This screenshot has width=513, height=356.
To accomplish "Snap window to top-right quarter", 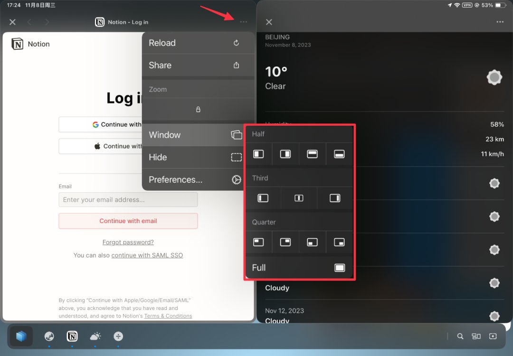I will (x=285, y=242).
